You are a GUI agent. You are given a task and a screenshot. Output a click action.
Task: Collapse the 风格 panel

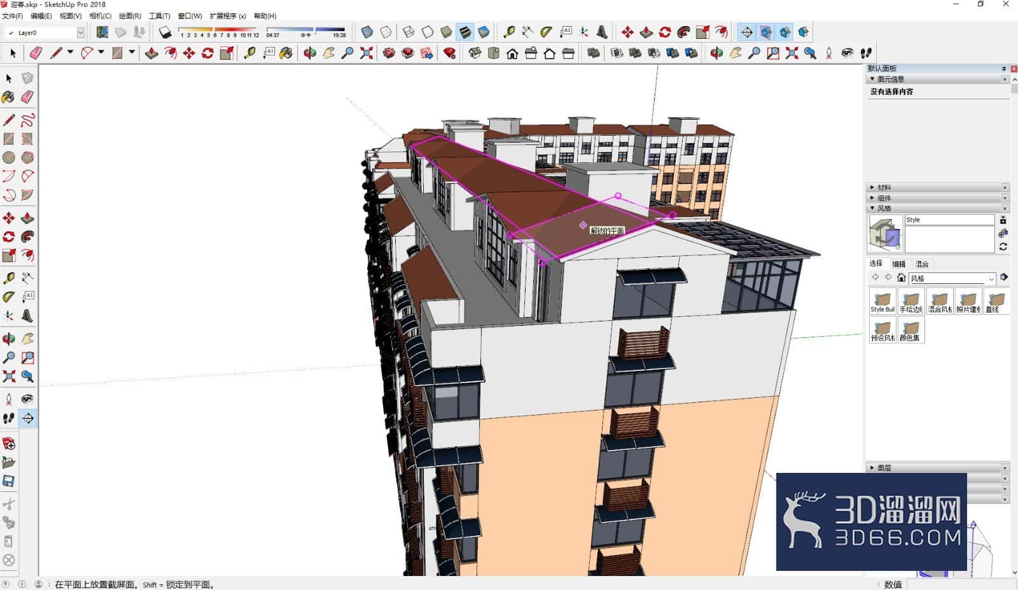pos(872,208)
